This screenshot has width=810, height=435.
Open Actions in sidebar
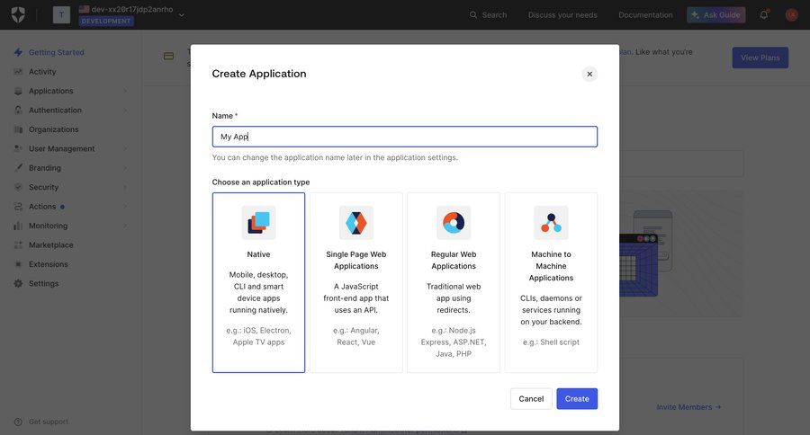(x=42, y=207)
